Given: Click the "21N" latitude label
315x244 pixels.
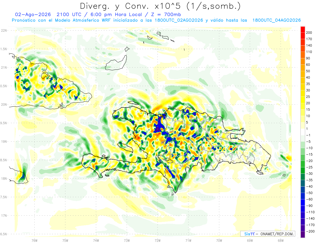Looking at the screenshot, I should 4,68.
